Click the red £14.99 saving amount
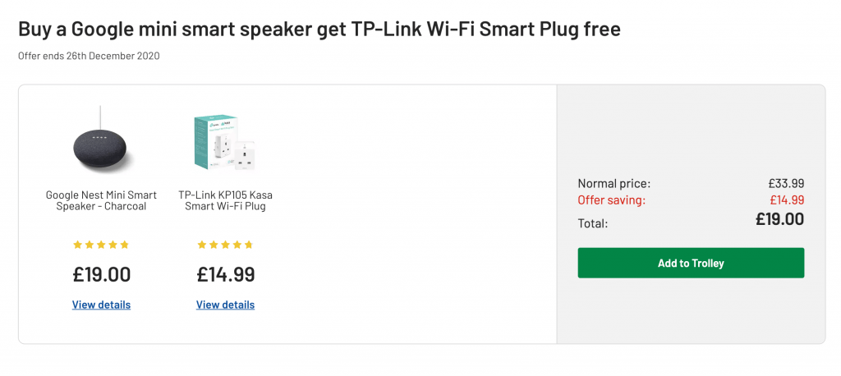 click(787, 200)
